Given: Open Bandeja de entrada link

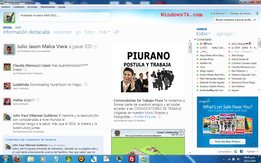Looking at the screenshot, I should tap(240, 13).
